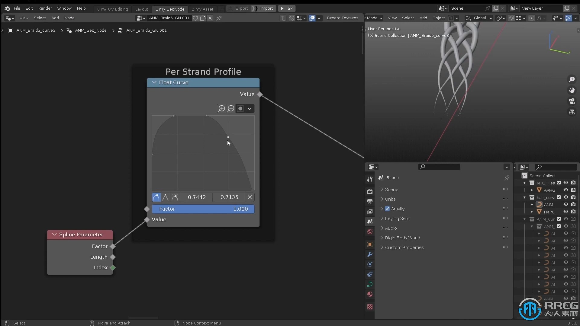Toggle pin node tree icon
This screenshot has height=326, width=580.
(219, 18)
